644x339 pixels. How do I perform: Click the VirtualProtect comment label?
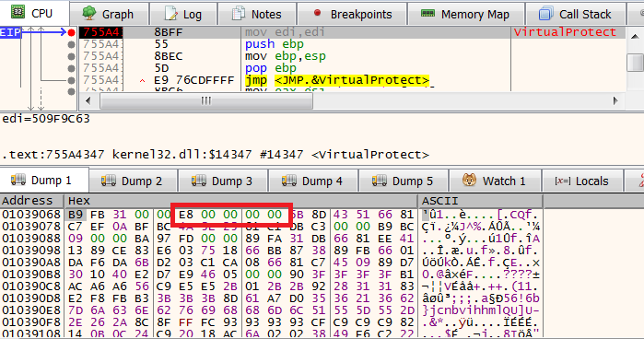565,32
